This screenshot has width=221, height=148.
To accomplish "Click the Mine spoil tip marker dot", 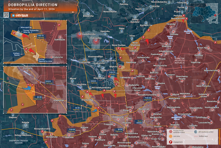I will click(19, 32).
